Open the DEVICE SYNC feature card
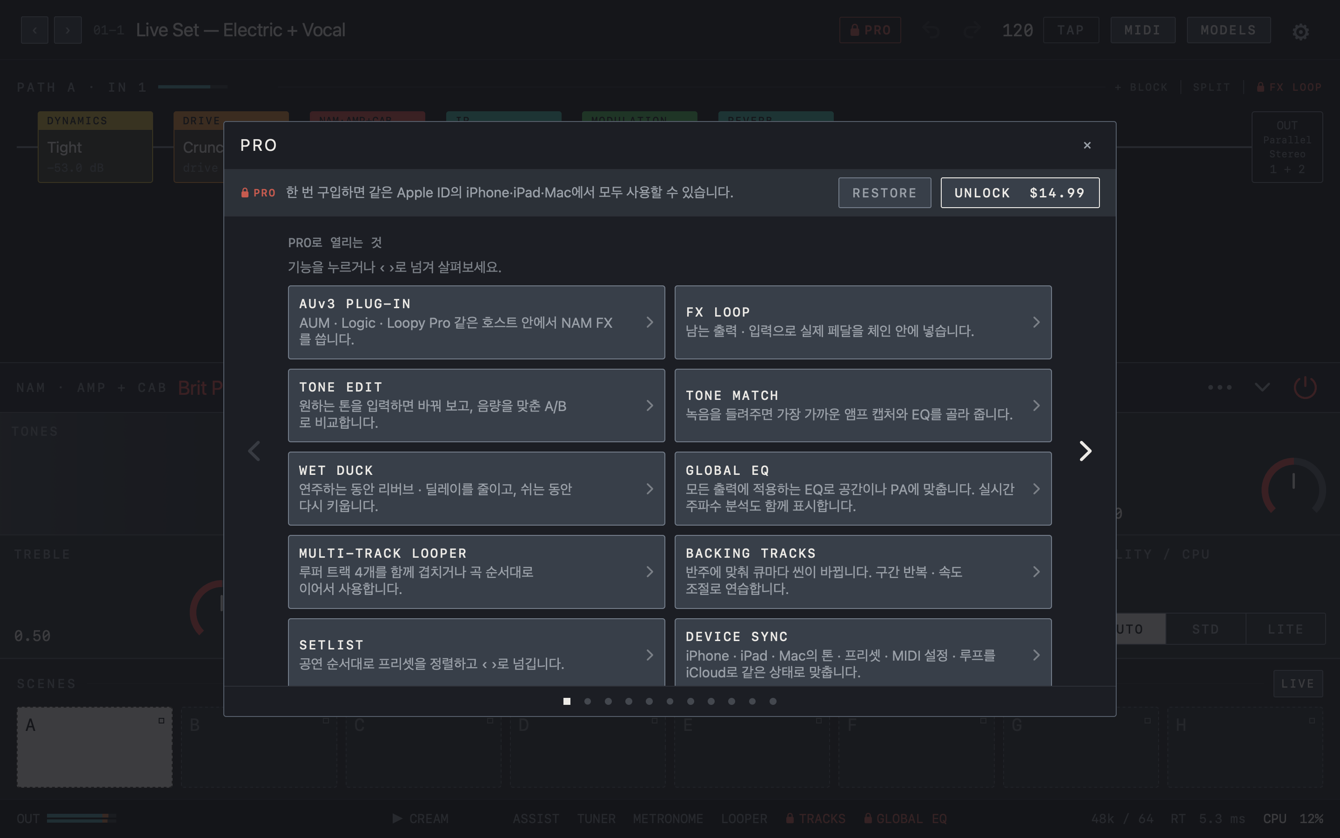The height and width of the screenshot is (838, 1340). [863, 652]
